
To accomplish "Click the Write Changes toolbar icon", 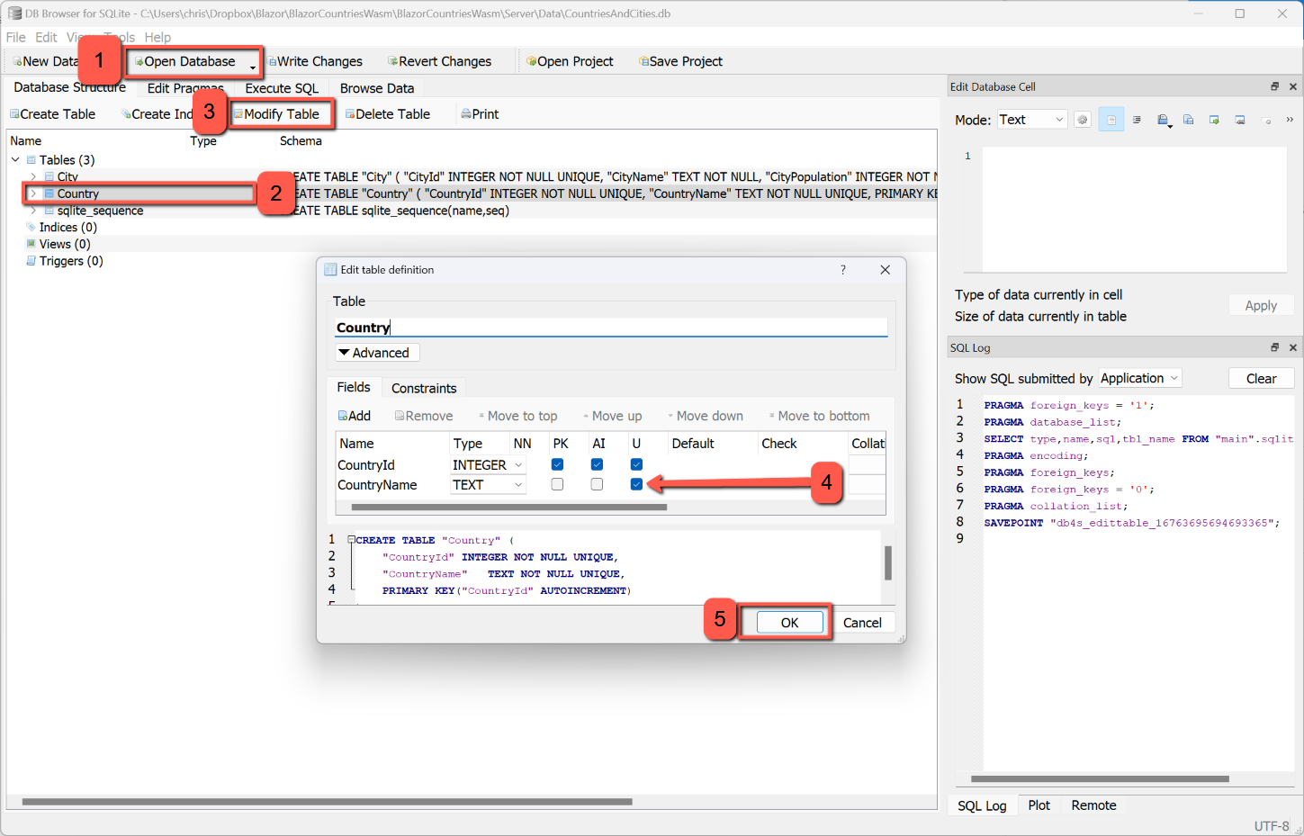I will (272, 62).
